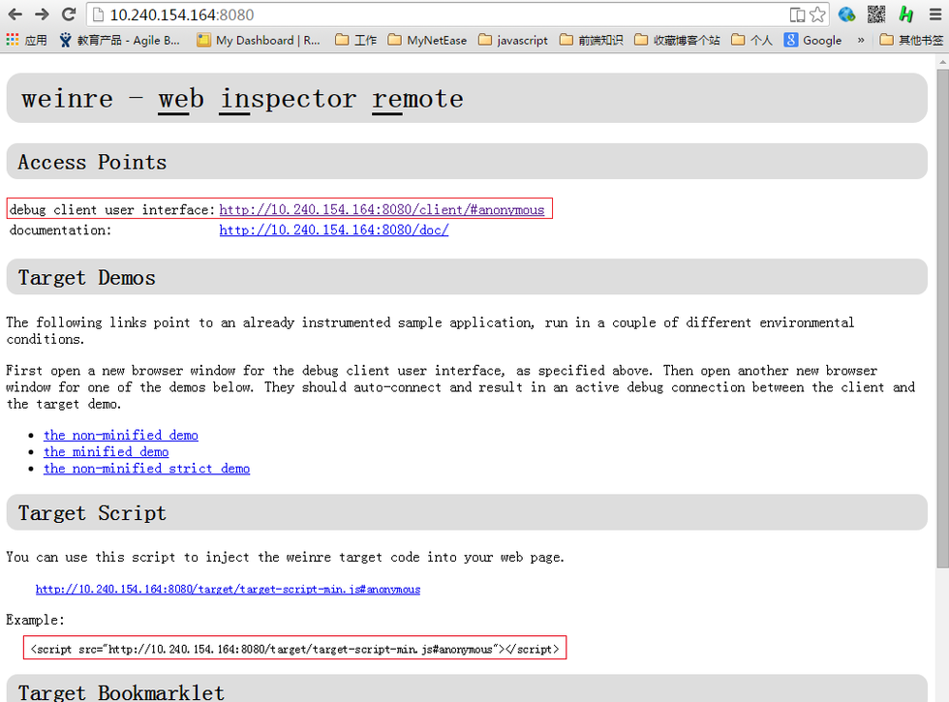The width and height of the screenshot is (949, 702).
Task: Open the non-minified demo link
Action: (x=121, y=435)
